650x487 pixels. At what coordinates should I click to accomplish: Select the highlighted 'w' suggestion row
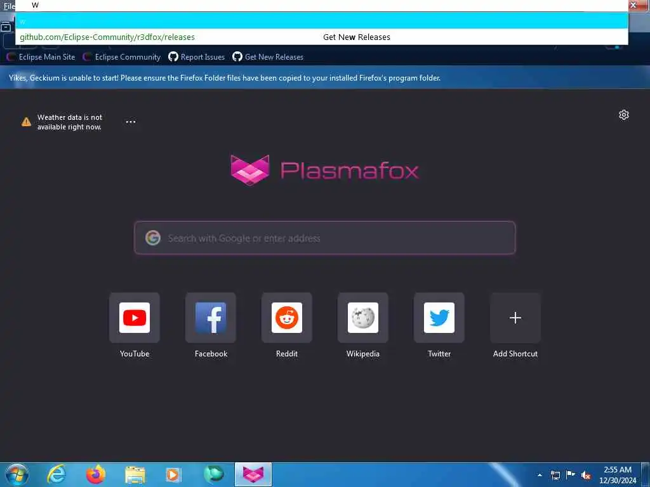pos(322,21)
